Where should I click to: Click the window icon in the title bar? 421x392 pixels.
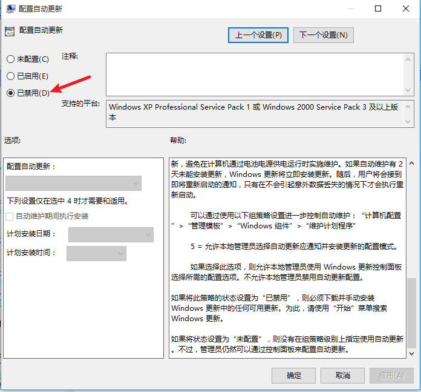[x=9, y=9]
